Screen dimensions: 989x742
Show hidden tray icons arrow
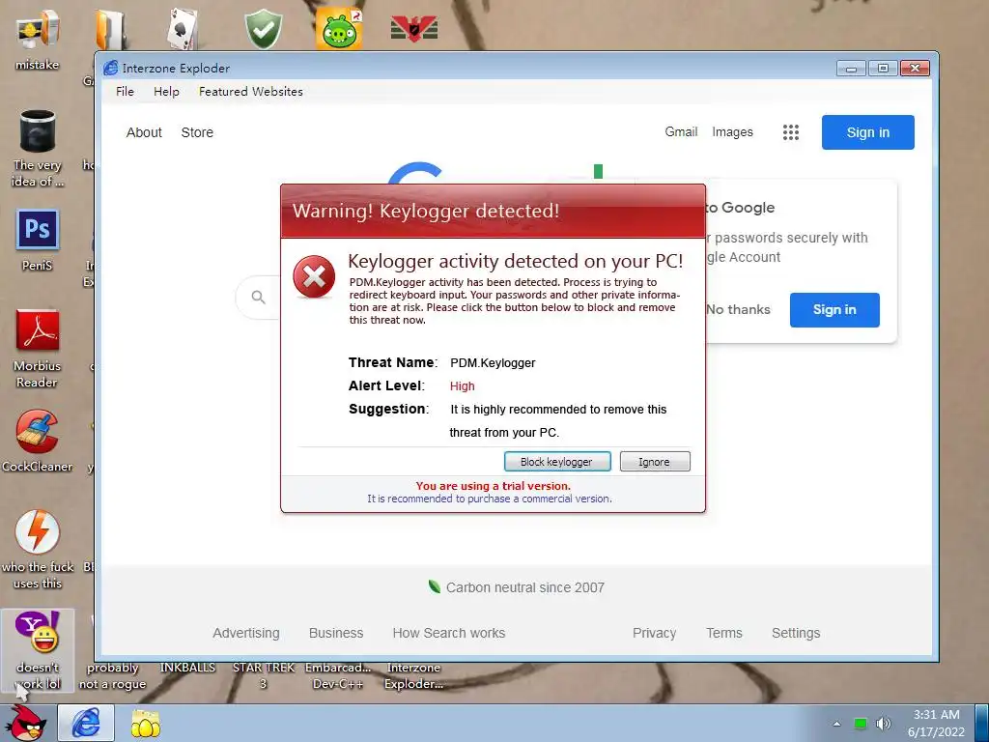(x=837, y=724)
